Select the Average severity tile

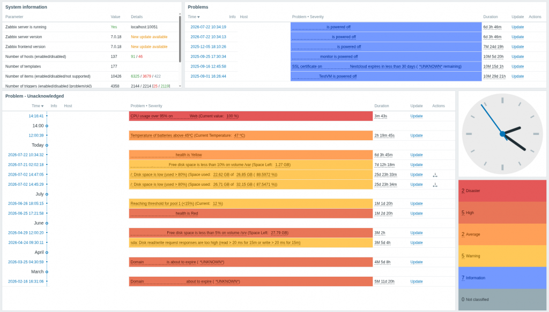pos(502,234)
